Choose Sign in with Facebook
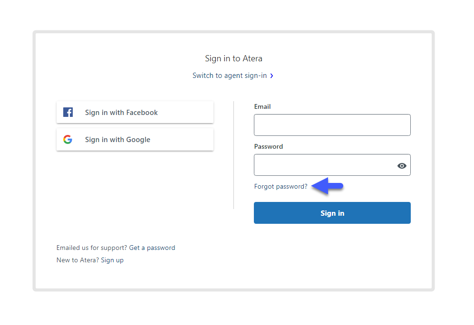Viewport: 474px width, 325px height. click(135, 112)
